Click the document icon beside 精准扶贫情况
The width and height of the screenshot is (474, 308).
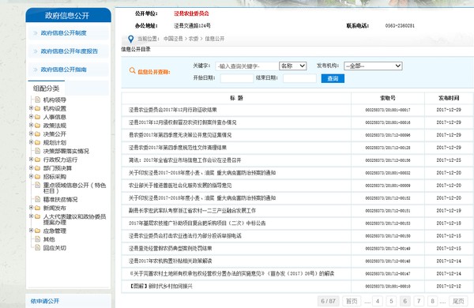(37, 199)
